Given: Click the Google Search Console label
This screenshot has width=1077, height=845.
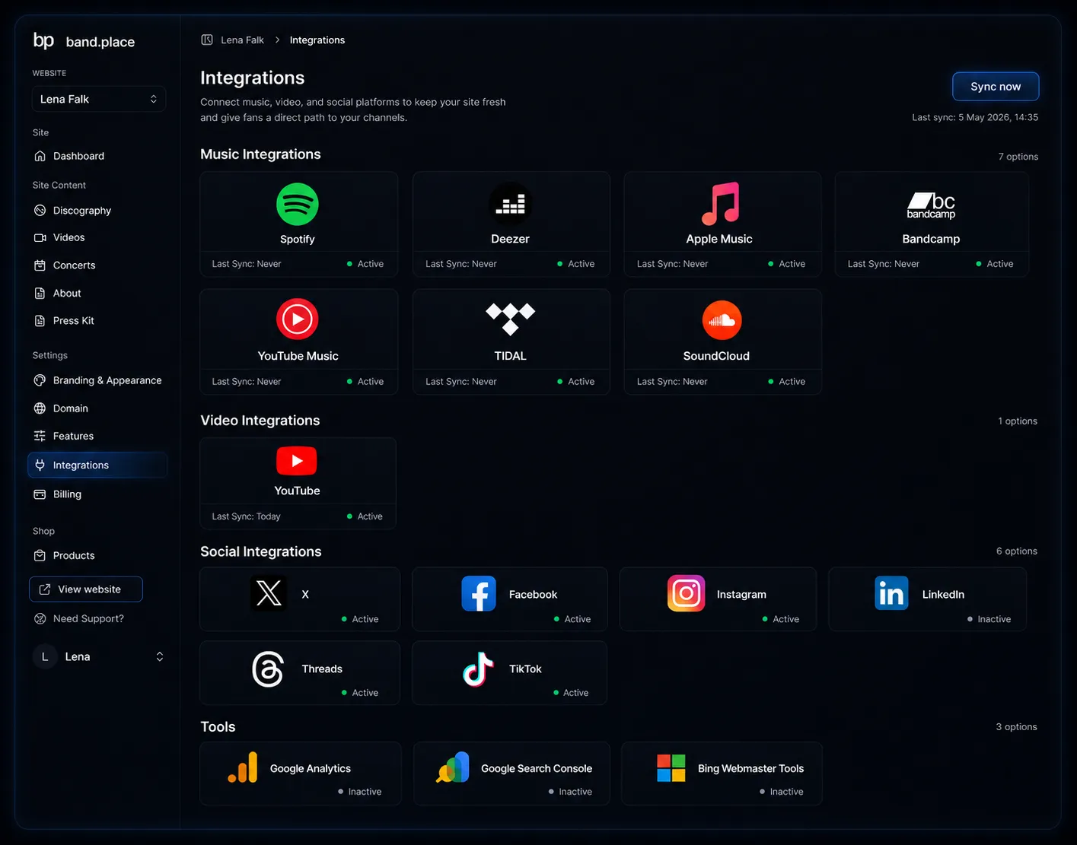Looking at the screenshot, I should point(537,768).
